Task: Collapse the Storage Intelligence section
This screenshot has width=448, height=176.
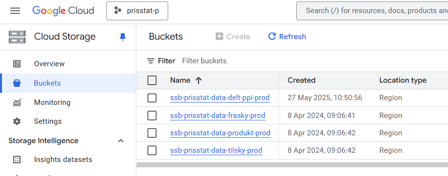Action: (x=121, y=141)
